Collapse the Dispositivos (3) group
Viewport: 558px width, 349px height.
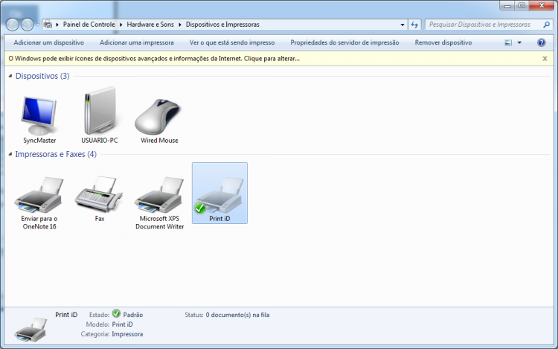(x=10, y=76)
